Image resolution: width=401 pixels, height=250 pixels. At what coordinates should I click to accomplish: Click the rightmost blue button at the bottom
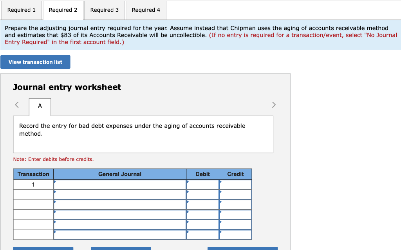click(242, 249)
